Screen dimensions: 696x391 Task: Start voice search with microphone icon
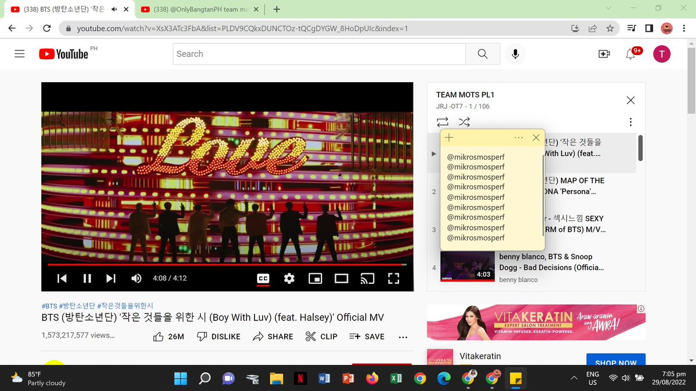click(515, 54)
